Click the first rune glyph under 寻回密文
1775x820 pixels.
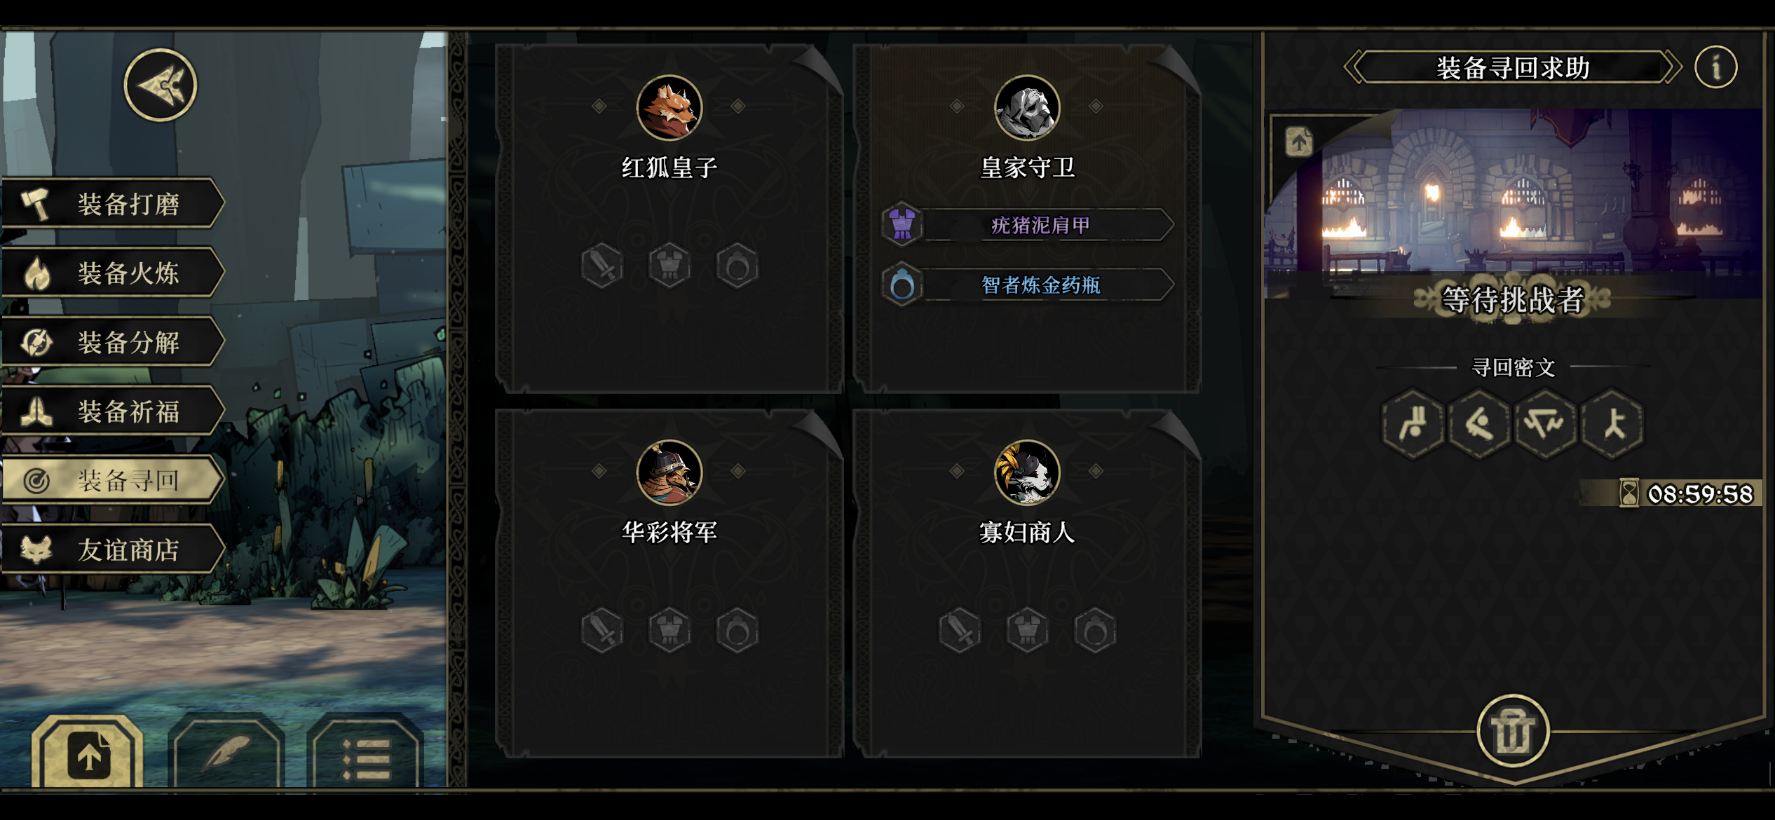click(1413, 423)
